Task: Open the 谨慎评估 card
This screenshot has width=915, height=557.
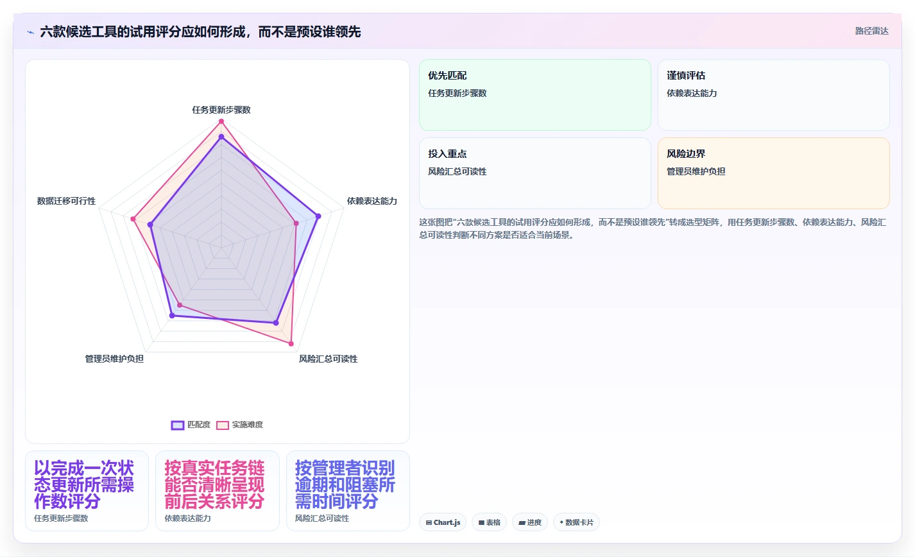Action: pos(774,95)
